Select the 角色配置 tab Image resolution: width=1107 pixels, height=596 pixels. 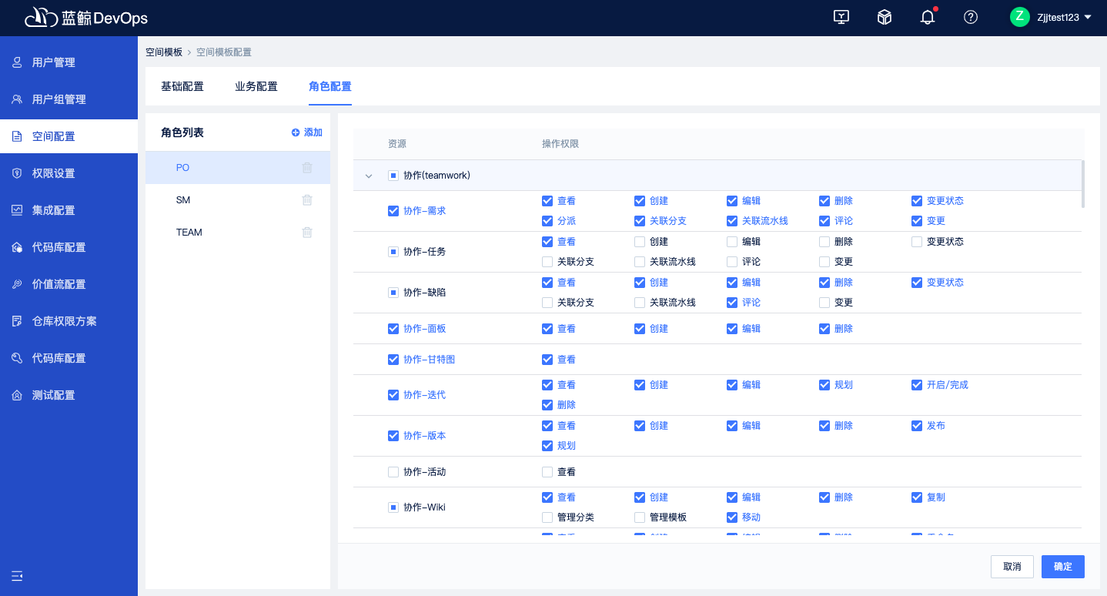330,86
